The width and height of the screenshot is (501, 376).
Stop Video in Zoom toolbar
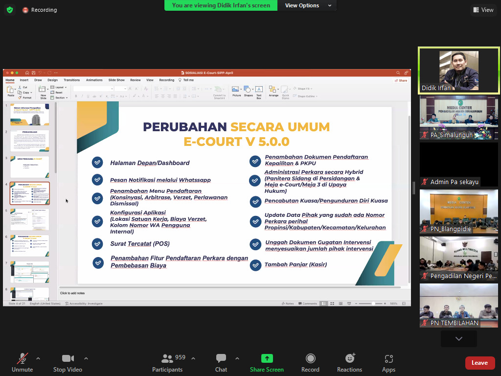[x=68, y=363]
